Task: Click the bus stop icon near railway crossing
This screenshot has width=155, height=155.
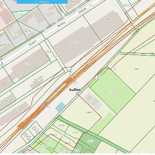Action: coord(70,72)
